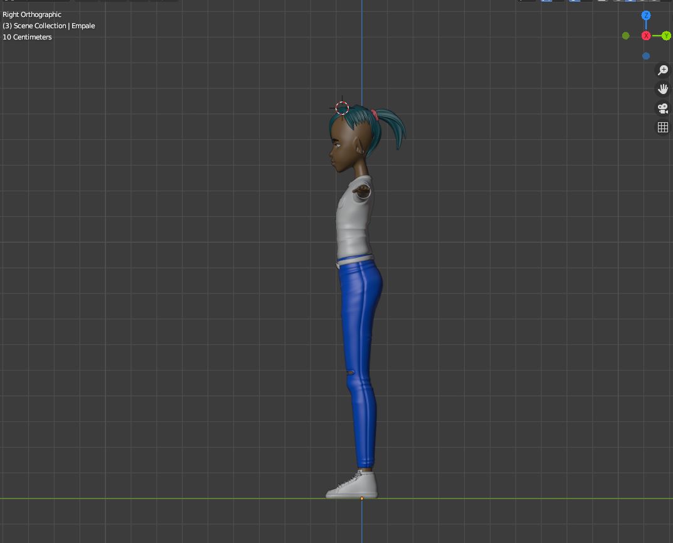This screenshot has width=673, height=543.
Task: Click the red hair tie on the ponytail
Action: coord(375,113)
